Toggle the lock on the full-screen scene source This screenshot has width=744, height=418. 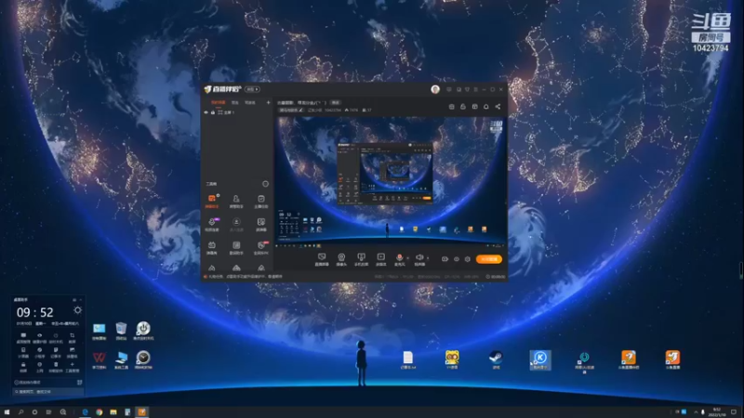coord(213,112)
